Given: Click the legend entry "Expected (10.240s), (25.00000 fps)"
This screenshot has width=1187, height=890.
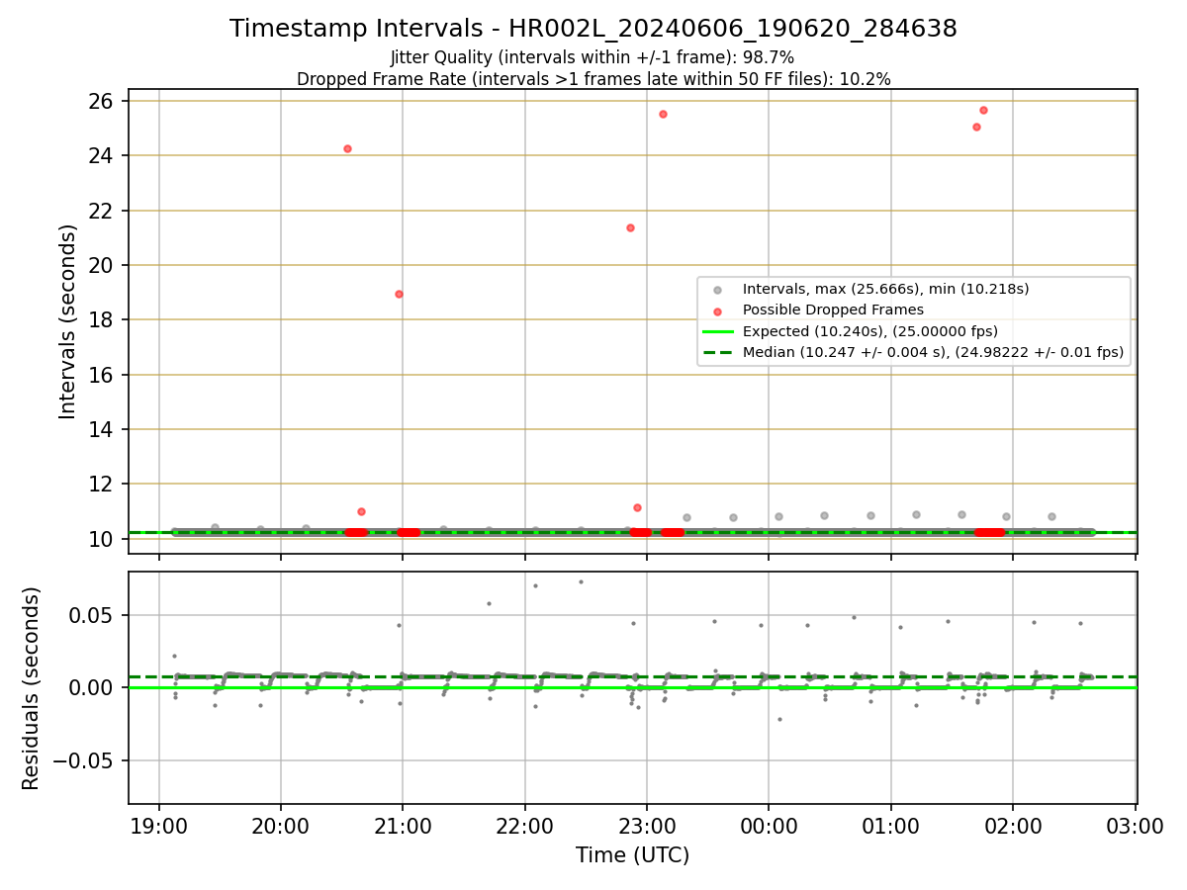Looking at the screenshot, I should click(870, 331).
